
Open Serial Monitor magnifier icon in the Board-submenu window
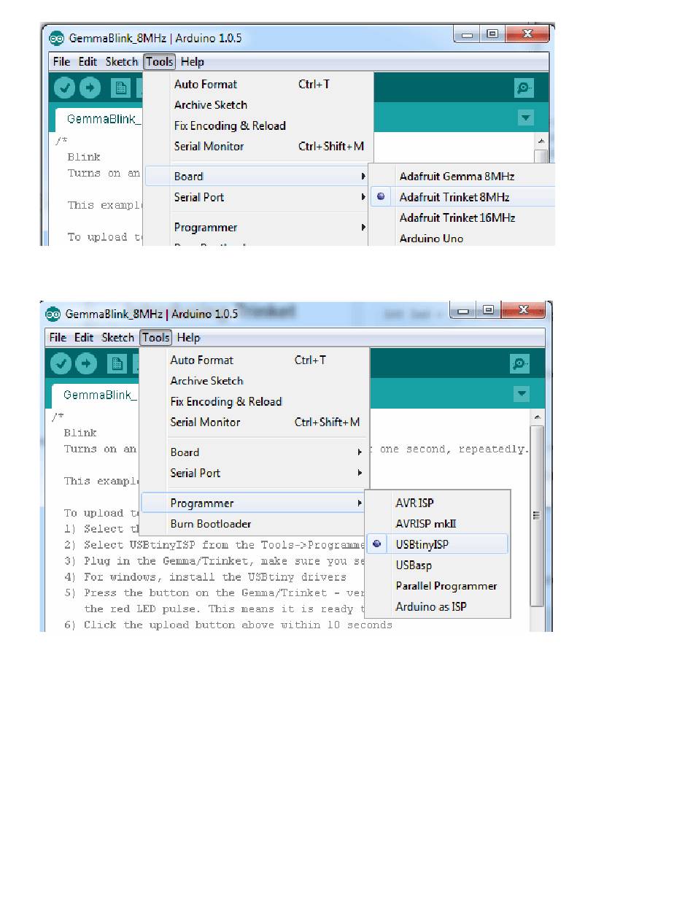[x=524, y=88]
